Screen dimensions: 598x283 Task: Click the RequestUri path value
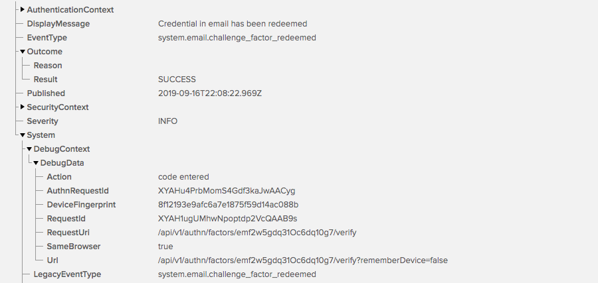257,233
